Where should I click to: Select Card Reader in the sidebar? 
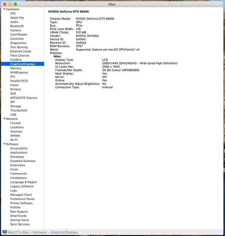click(x=19, y=34)
